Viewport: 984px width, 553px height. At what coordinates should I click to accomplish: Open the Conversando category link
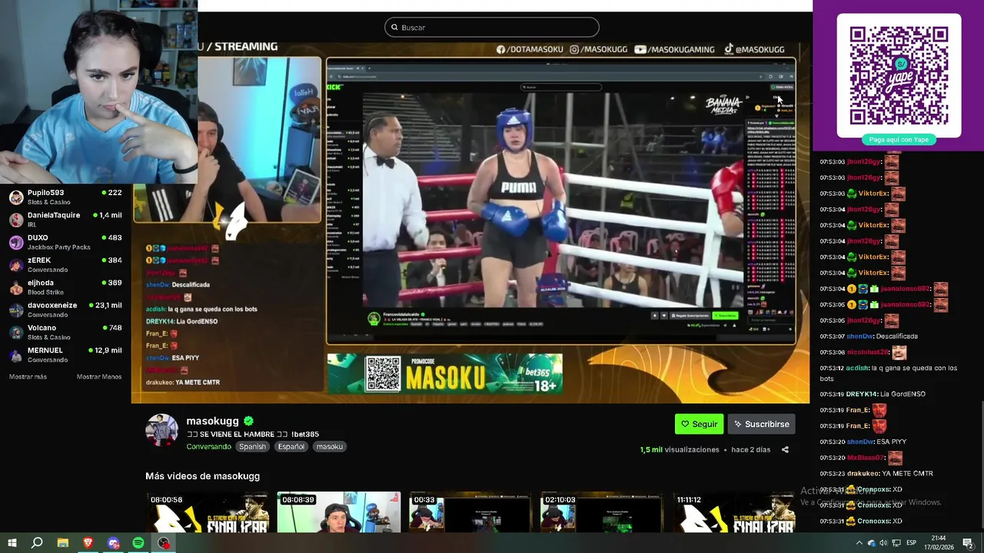[x=208, y=446]
